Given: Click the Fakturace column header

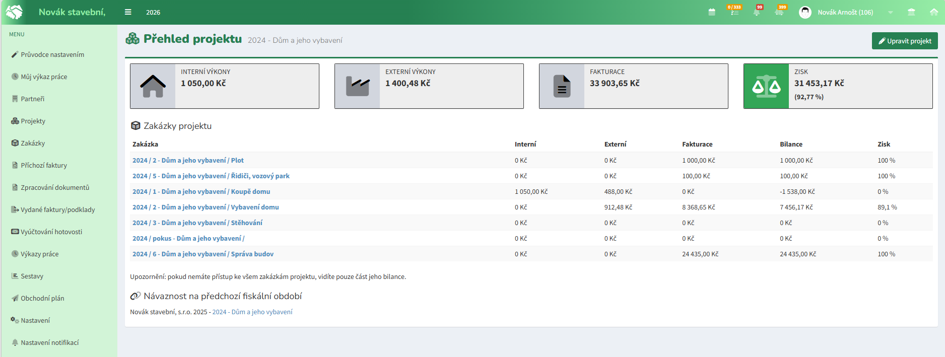Looking at the screenshot, I should coord(697,145).
